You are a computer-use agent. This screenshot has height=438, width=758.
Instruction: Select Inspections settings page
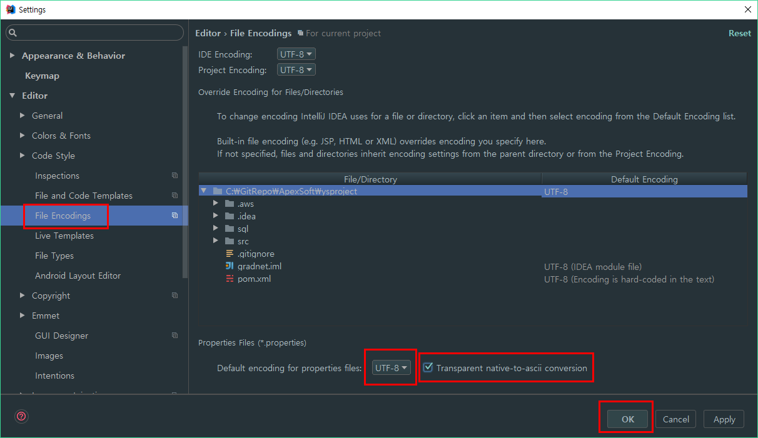pos(57,176)
